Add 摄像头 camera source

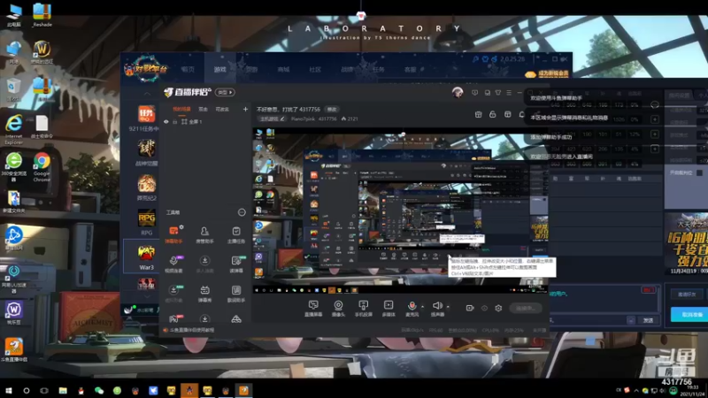point(338,309)
